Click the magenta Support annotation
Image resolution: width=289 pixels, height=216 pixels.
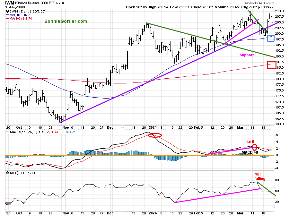pos(247,55)
